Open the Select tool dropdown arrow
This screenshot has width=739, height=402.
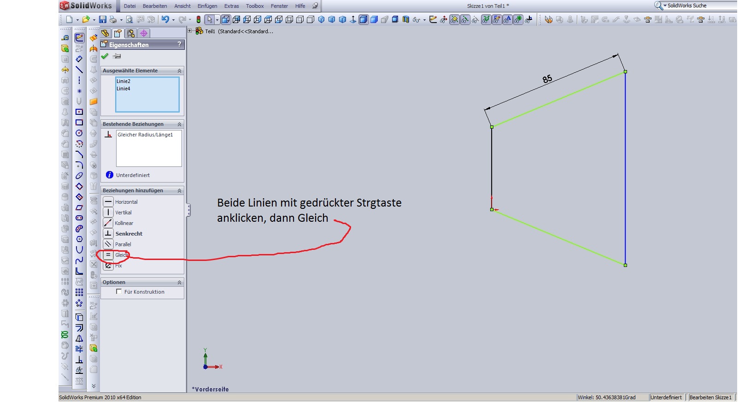217,20
